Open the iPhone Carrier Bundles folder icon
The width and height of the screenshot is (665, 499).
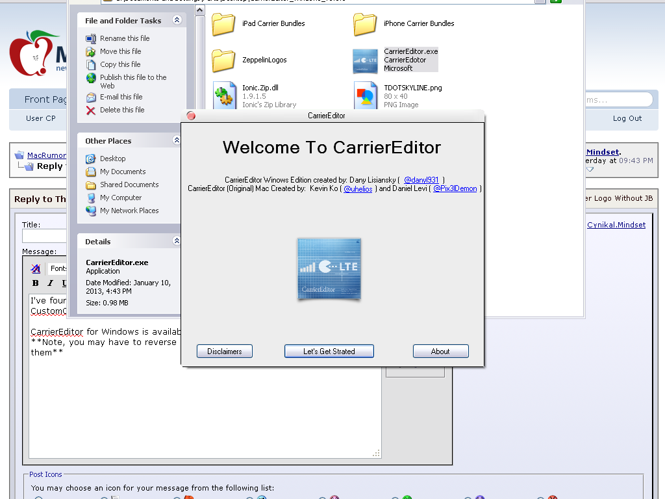coord(365,24)
